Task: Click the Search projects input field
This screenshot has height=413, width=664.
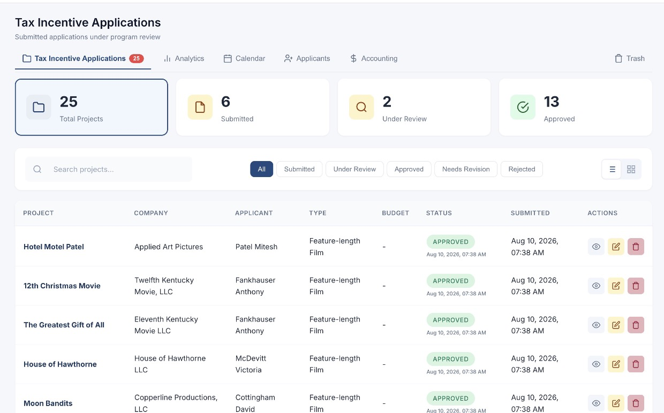Action: pos(109,169)
